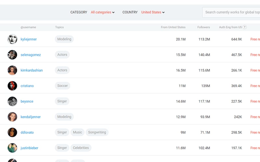Open kendalljenner profile avatar

coord(12,117)
